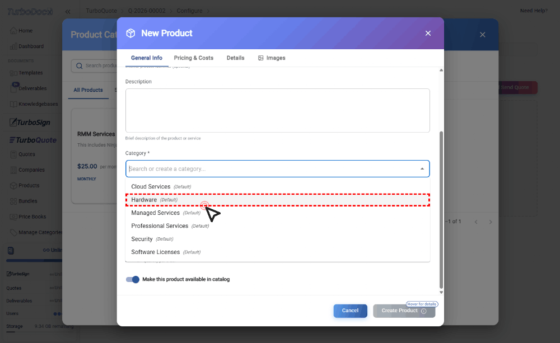Click the AI usage icon in sidebar
The image size is (560, 343).
(x=11, y=251)
